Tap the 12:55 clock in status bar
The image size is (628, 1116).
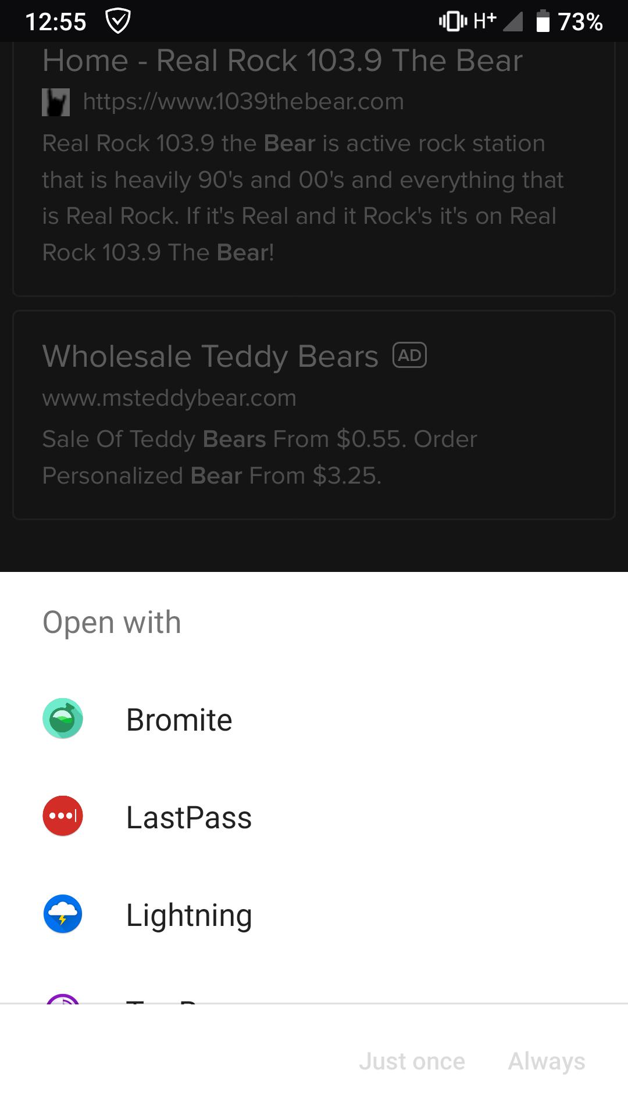tap(56, 22)
